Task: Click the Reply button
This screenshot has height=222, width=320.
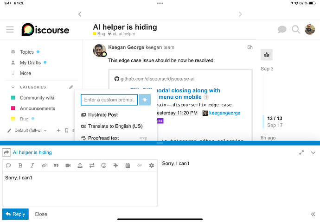Action: tap(15, 214)
